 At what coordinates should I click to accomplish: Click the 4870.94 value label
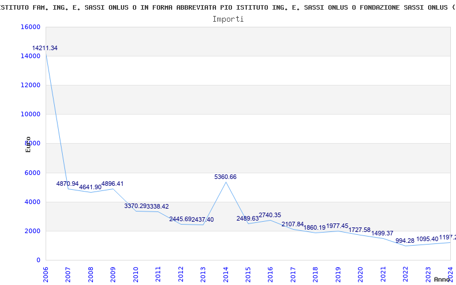(67, 184)
